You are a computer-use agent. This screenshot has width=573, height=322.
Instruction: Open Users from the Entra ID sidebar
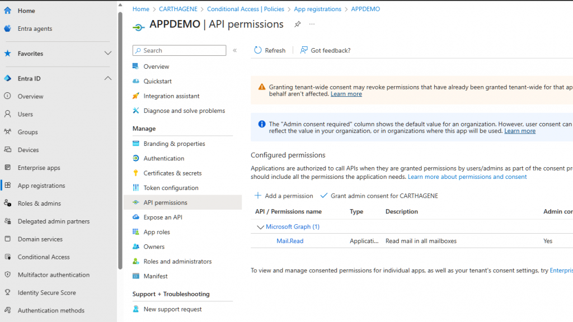[x=7, y=114]
